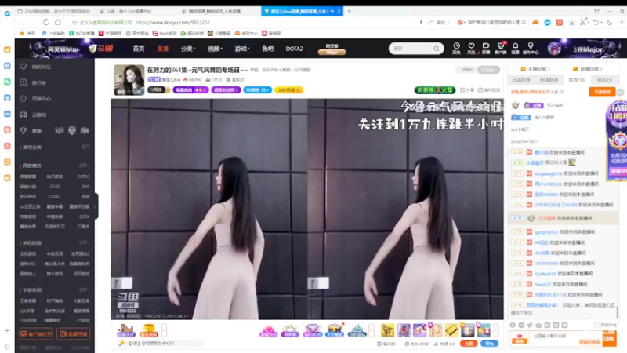Open DOTA2 in navigation
The image size is (627, 353).
click(295, 49)
